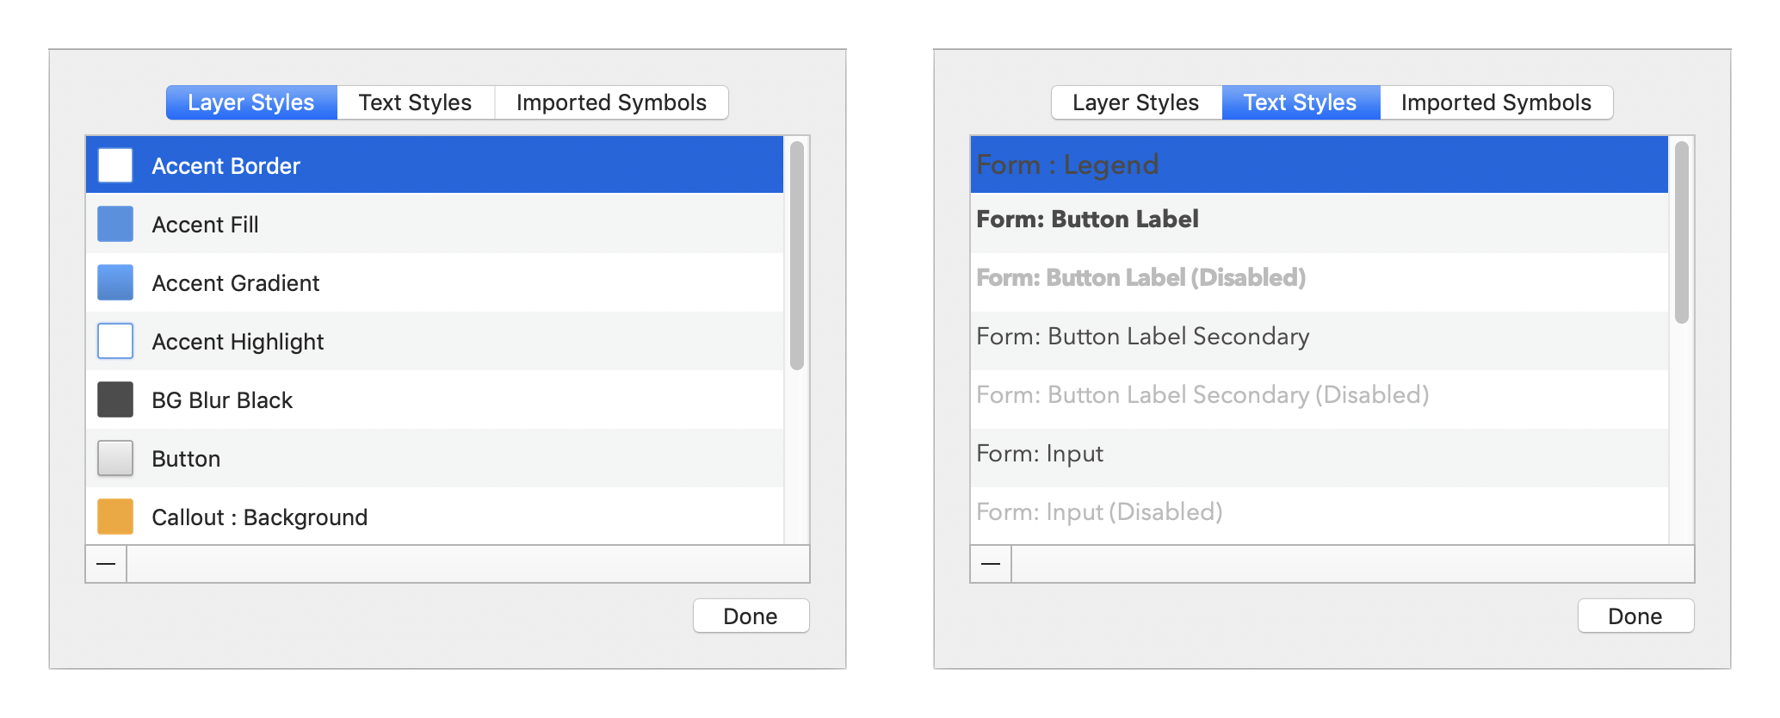Click the orange Callout : Background swatch
This screenshot has width=1780, height=718.
tap(115, 517)
